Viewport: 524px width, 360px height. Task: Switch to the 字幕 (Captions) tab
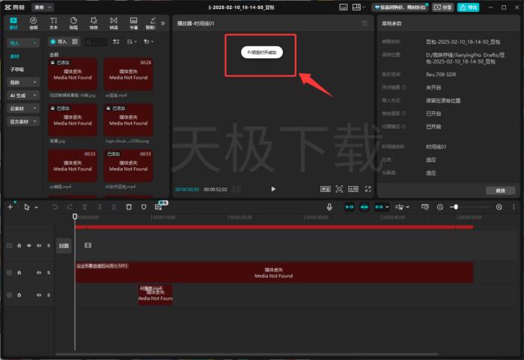(x=134, y=23)
